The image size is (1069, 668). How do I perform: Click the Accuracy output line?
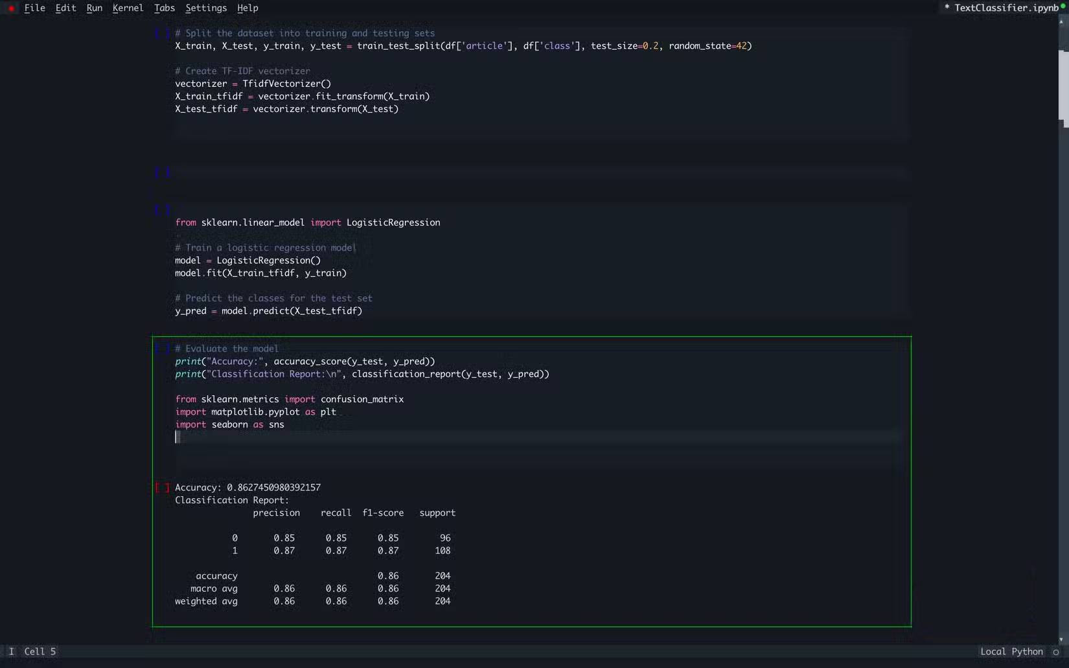click(247, 487)
